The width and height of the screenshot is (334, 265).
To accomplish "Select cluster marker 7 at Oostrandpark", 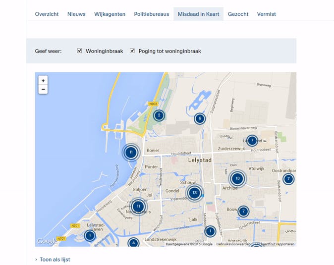I will [288, 179].
